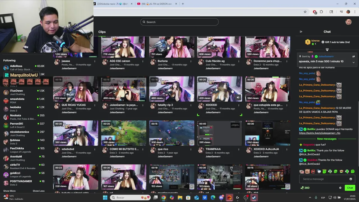Open goldizzi channel in sidebar
The height and width of the screenshot is (202, 359).
(24, 175)
